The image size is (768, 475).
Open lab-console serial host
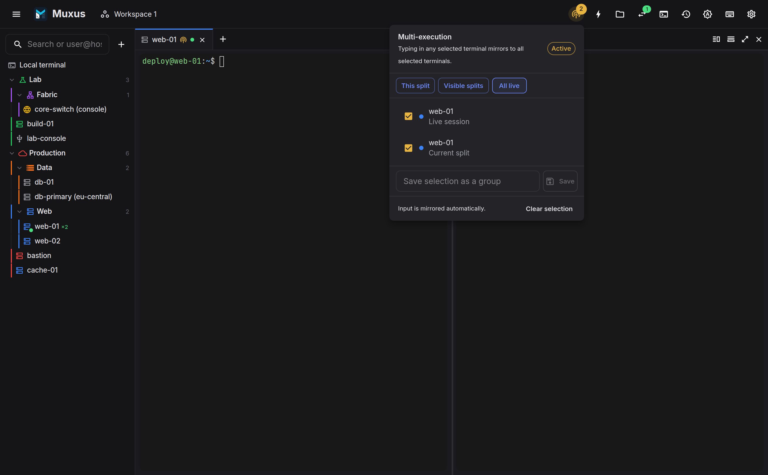point(46,138)
